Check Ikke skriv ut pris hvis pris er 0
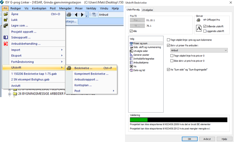The image size is (234, 142). (172, 61)
